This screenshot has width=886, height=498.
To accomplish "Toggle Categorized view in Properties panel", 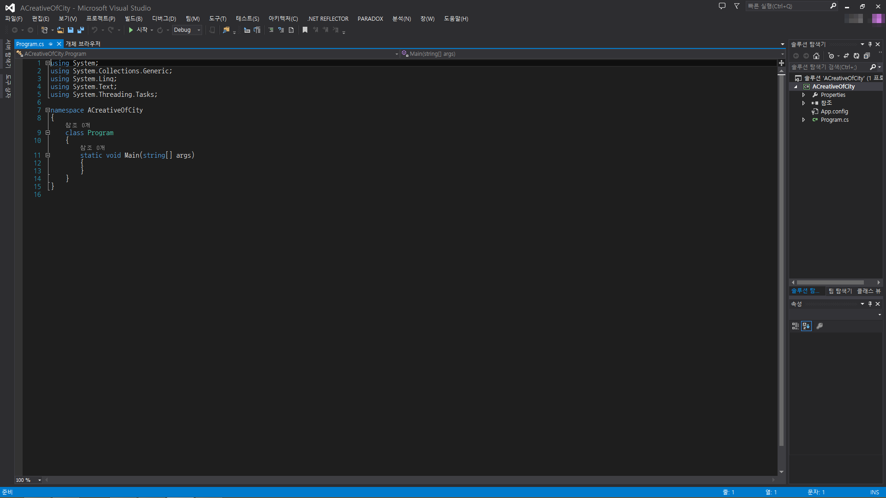I will 796,326.
